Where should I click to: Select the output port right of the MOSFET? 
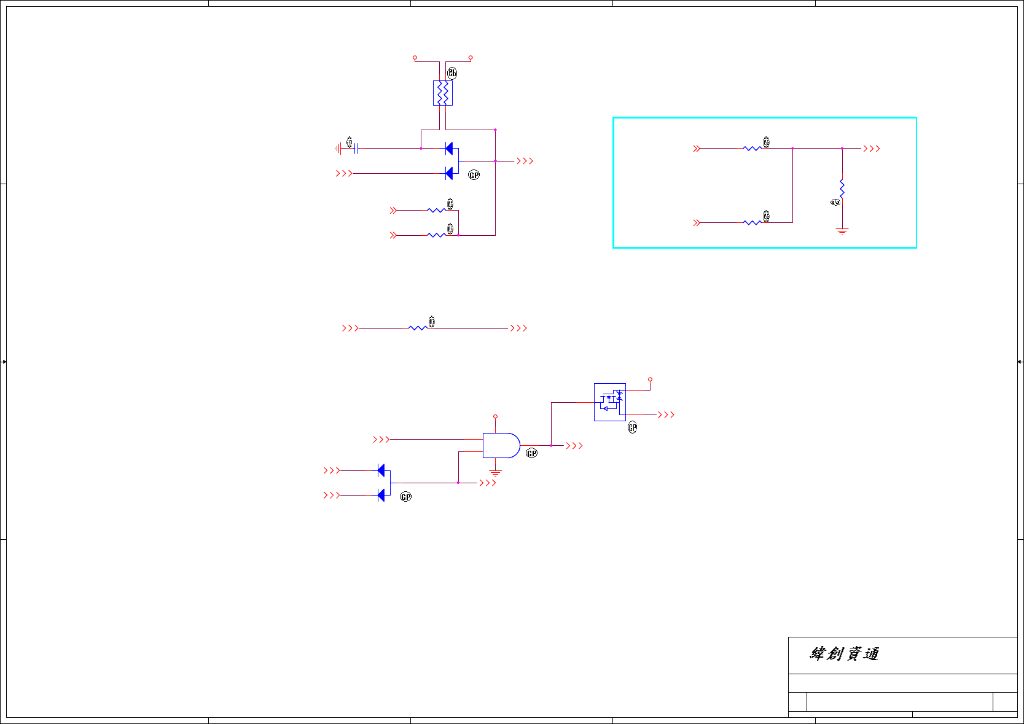click(666, 415)
